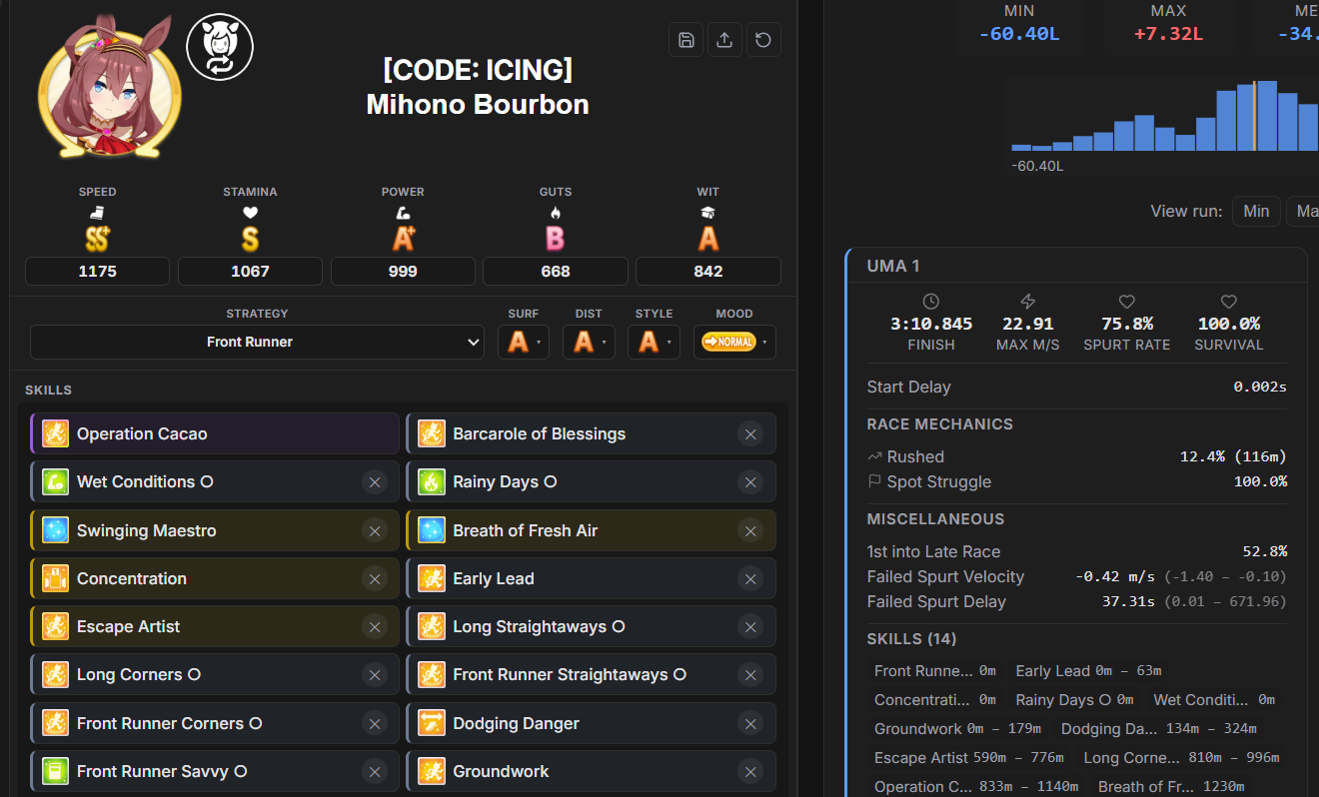Screen dimensions: 1319x797
Task: Click the Rainy Days skill icon
Action: coord(432,481)
